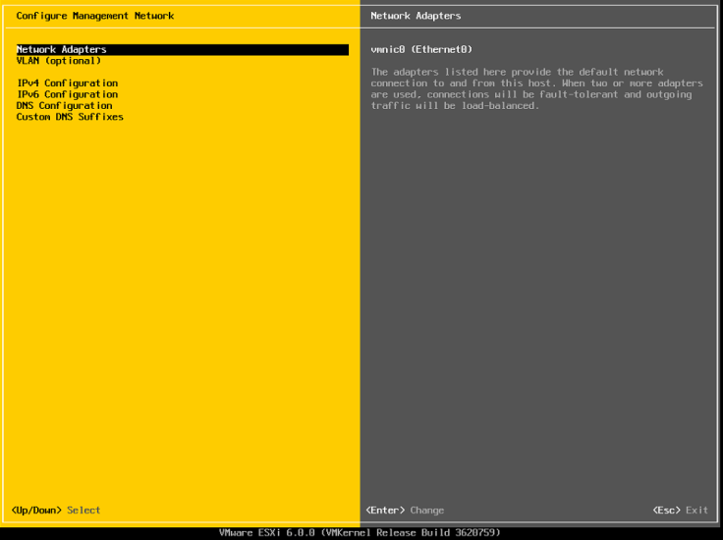
Task: Select Network Adapters in the left menu
Action: pos(62,50)
